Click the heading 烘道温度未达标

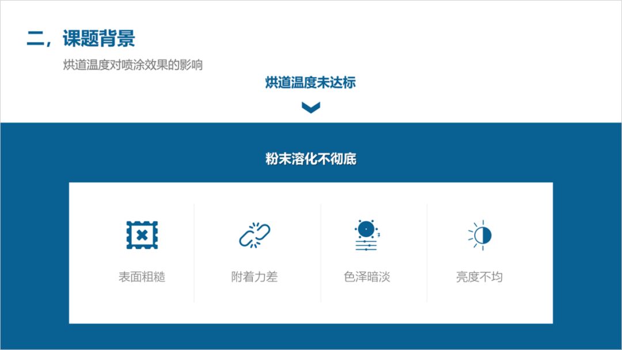[310, 82]
